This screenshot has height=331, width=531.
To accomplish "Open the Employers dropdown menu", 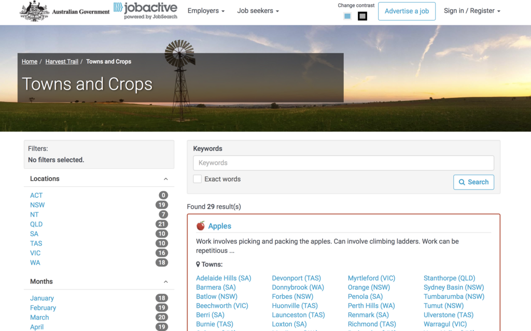I will pyautogui.click(x=206, y=11).
